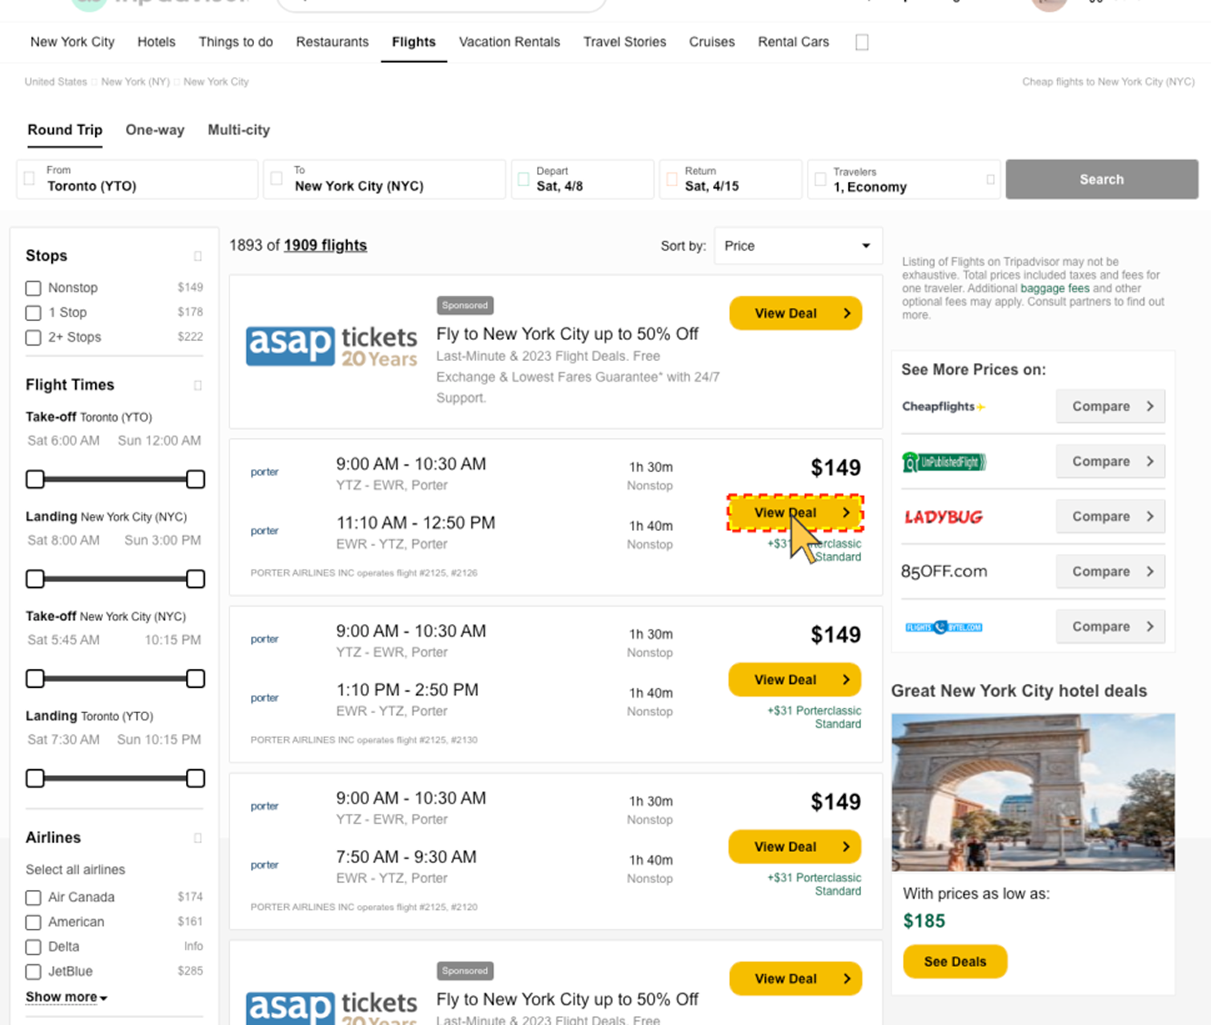This screenshot has width=1211, height=1025.
Task: Collapse the Stops filter section
Action: coord(198,256)
